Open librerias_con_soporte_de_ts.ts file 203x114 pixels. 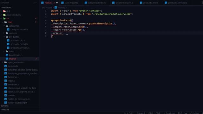click(x=22, y=88)
